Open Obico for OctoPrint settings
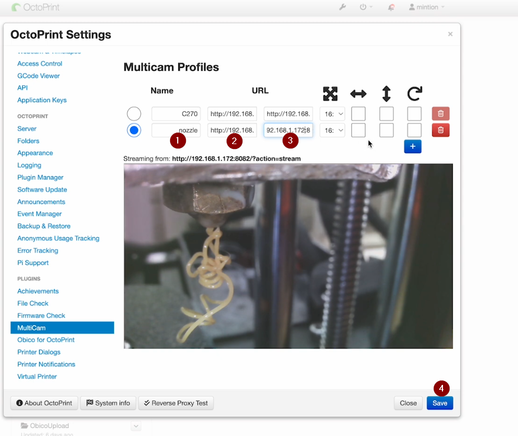This screenshot has height=436, width=518. (46, 340)
